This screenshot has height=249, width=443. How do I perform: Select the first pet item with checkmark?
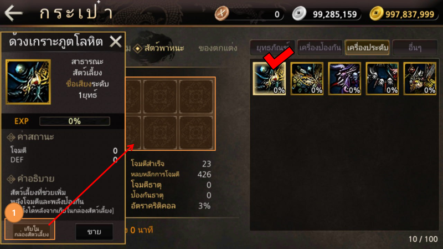click(x=269, y=78)
